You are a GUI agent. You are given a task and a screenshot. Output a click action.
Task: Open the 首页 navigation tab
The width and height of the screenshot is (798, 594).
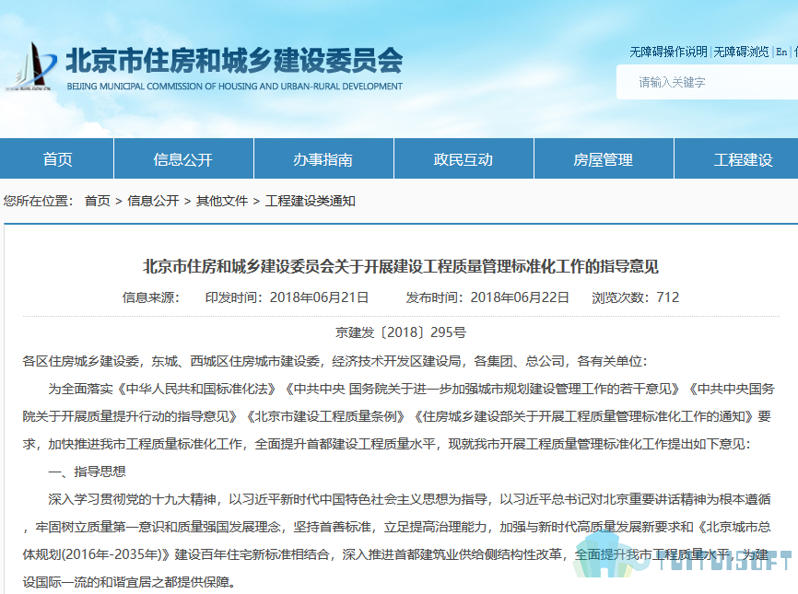coord(56,159)
